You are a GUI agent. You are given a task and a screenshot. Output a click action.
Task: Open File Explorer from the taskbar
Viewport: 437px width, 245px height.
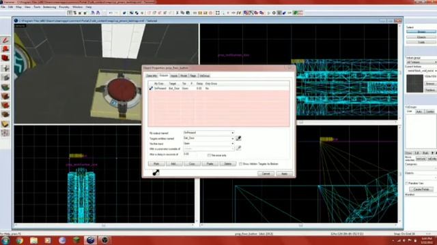(x=33, y=240)
